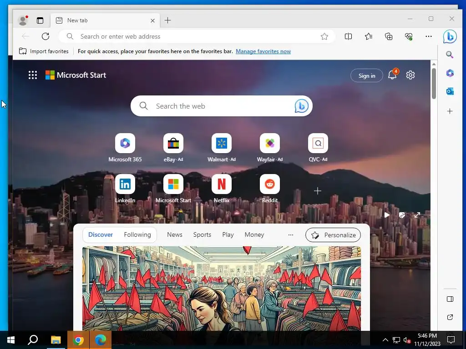Refresh the current page

46,36
